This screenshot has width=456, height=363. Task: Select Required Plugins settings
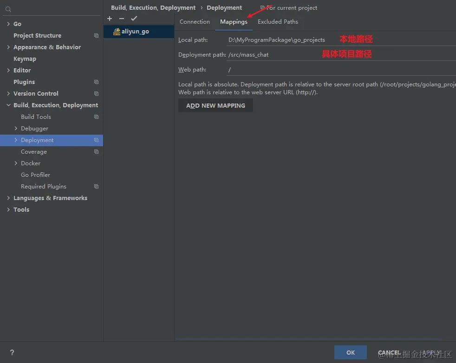coord(44,187)
